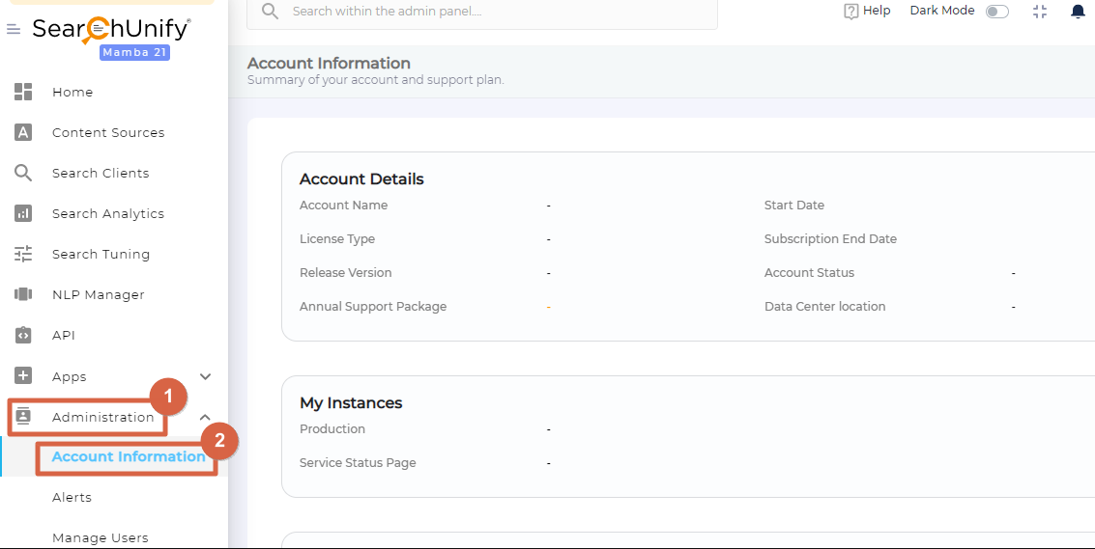The height and width of the screenshot is (549, 1095).
Task: Collapse sidebar with the hamburger menu icon
Action: (x=14, y=30)
